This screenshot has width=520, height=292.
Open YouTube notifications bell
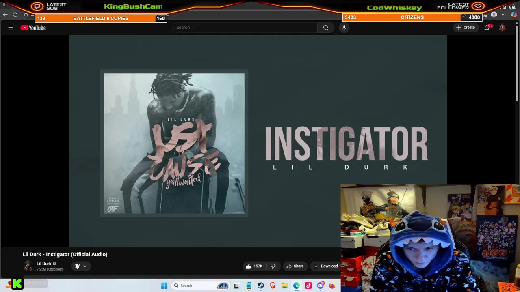coord(487,27)
